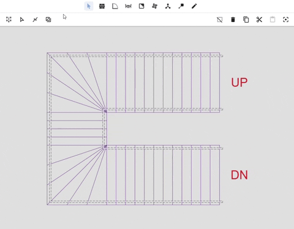Delete selection with trash icon

[x=233, y=20]
